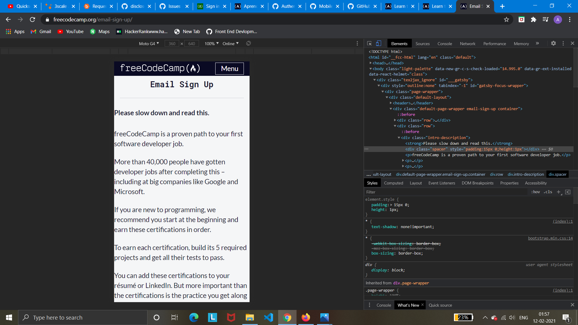Switch to the Computed tab
This screenshot has height=325, width=578.
[x=393, y=183]
